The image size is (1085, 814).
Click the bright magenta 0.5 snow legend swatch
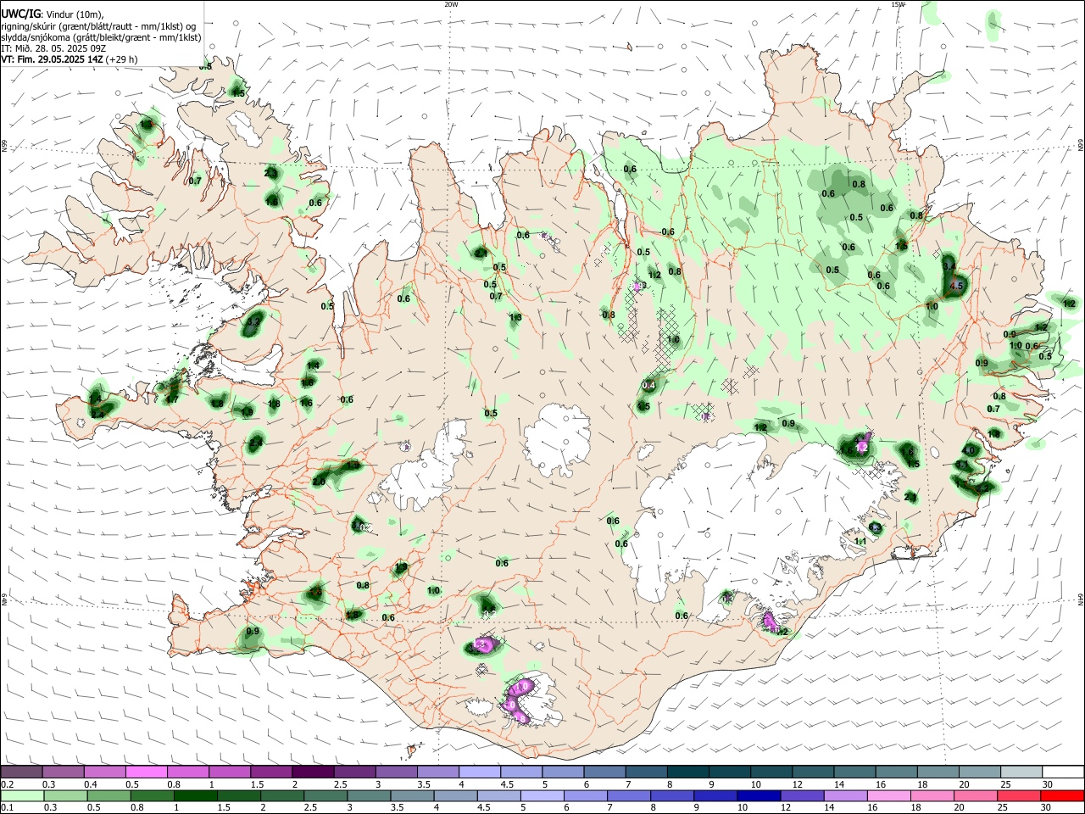(x=147, y=772)
